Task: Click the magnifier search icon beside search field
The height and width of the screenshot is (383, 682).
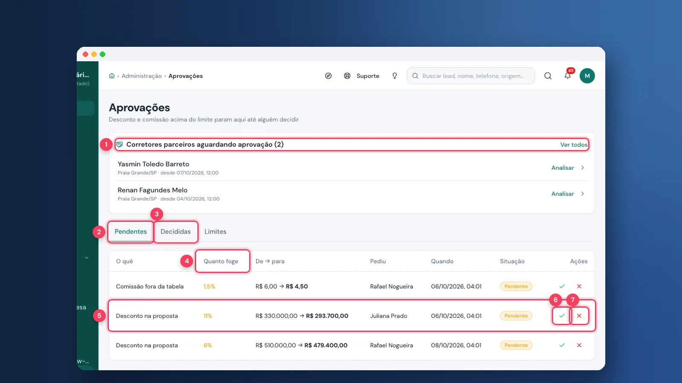Action: [548, 76]
